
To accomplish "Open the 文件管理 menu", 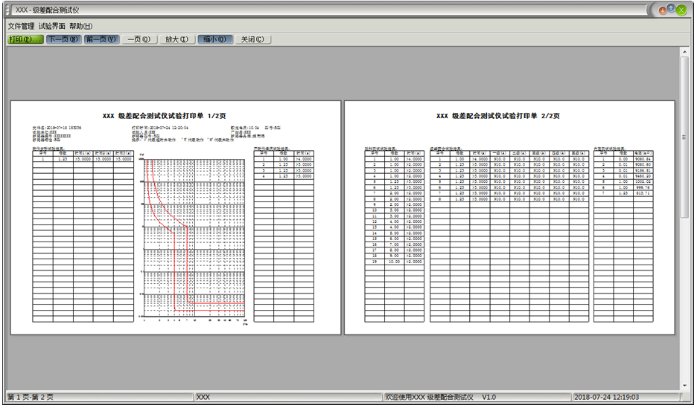I will (21, 26).
